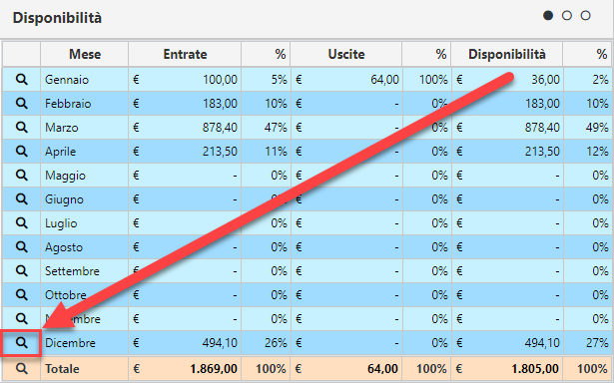Image resolution: width=614 pixels, height=383 pixels.
Task: Click the total Disponibilità value 1.805,00
Action: [535, 368]
